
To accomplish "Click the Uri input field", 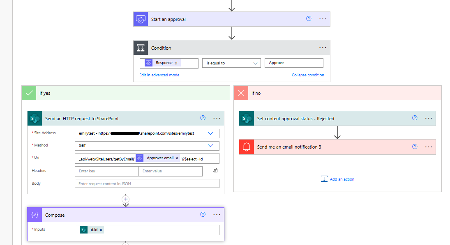I will [x=147, y=158].
